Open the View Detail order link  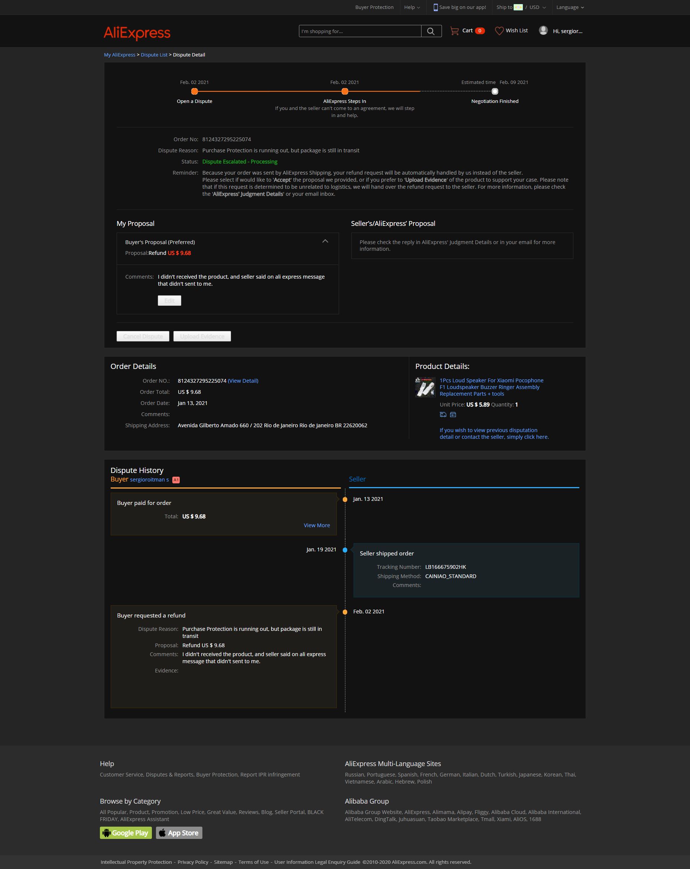(243, 381)
